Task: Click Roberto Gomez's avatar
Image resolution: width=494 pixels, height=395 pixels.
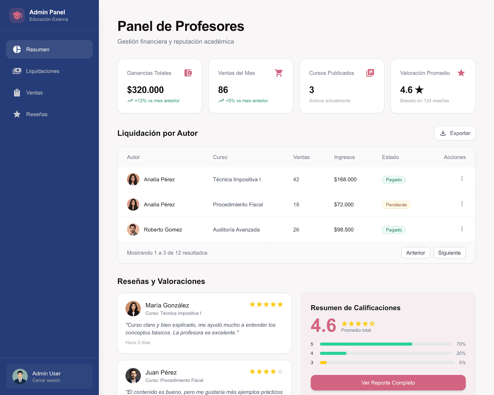Action: point(133,229)
